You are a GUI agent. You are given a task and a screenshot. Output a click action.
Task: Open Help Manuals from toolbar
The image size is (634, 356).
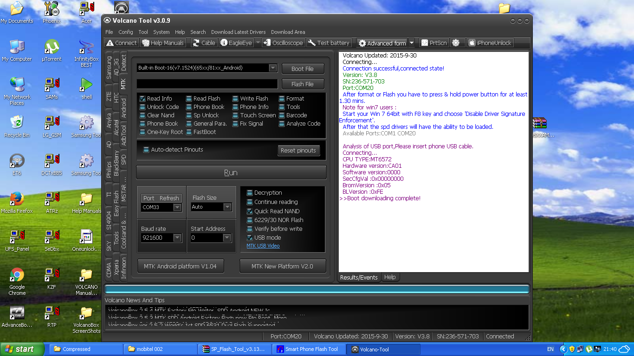[x=163, y=43]
